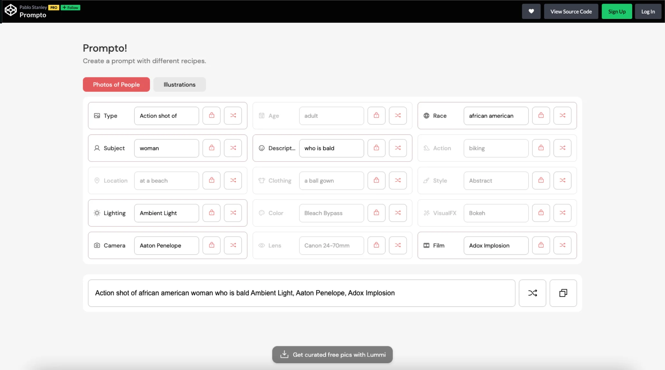The image size is (665, 370).
Task: Shuffle the Subject value
Action: click(x=233, y=148)
